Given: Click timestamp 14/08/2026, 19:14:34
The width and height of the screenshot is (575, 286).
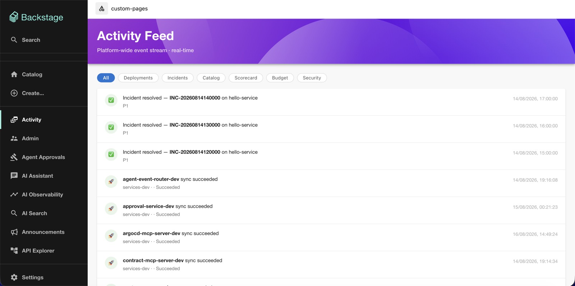Looking at the screenshot, I should [x=535, y=261].
